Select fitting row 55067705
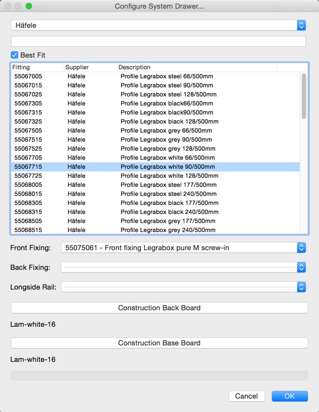319x412 pixels. pos(156,158)
